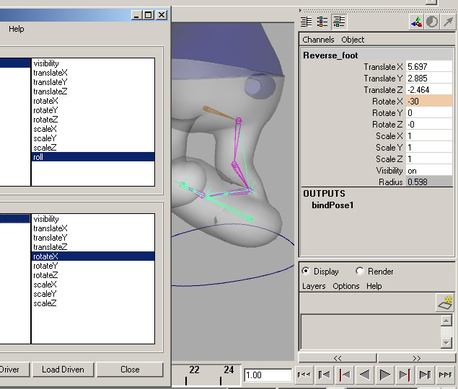Click the Rotate X value field
The width and height of the screenshot is (458, 389).
(x=428, y=102)
